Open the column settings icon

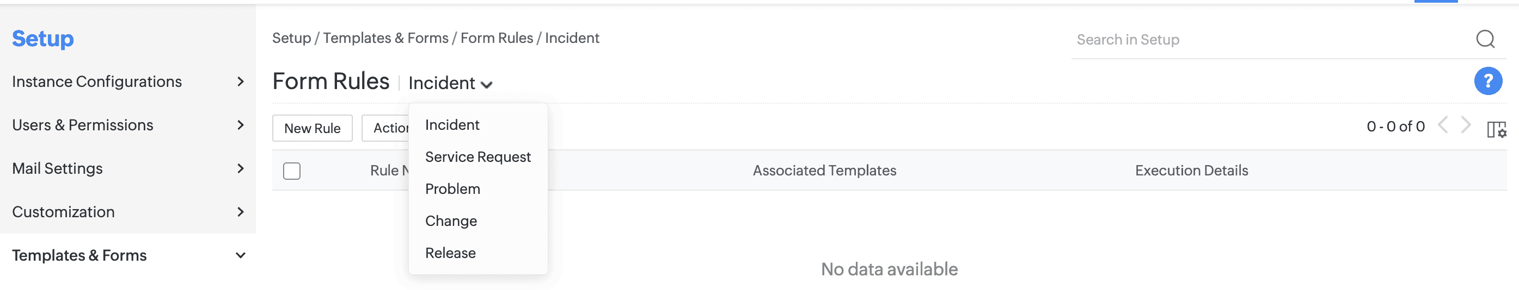1496,129
